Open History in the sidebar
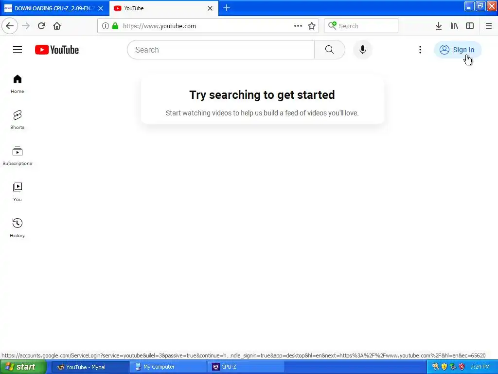The image size is (498, 374). pyautogui.click(x=18, y=228)
